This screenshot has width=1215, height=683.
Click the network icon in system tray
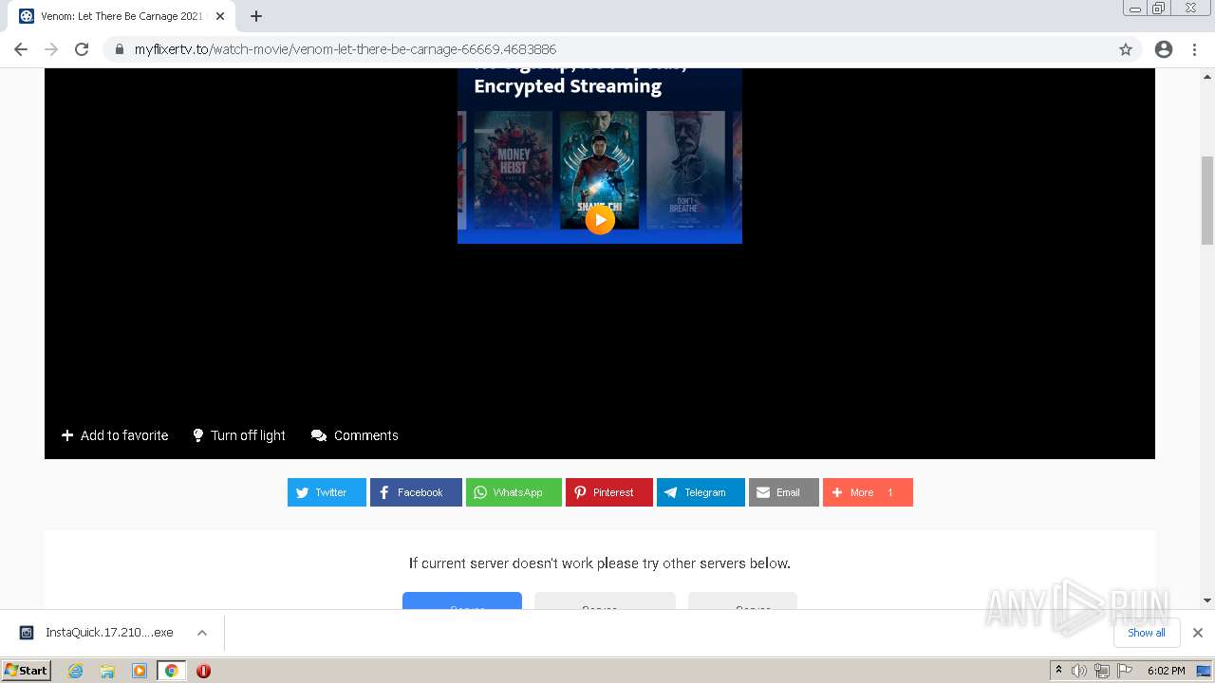coord(1102,671)
